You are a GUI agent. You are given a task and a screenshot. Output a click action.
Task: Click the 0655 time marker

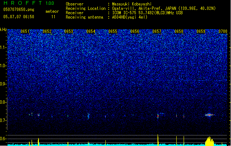pyautogui.click(x=113, y=31)
